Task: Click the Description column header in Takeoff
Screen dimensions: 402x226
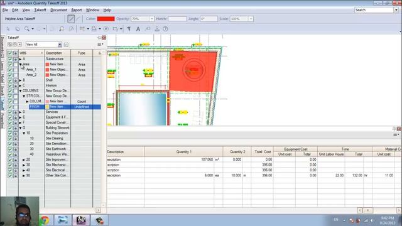Action: point(58,53)
